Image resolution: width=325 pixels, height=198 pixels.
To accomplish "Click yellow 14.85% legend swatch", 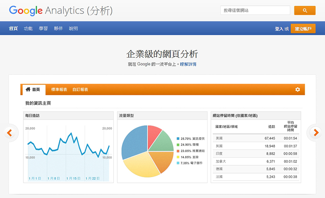I will [x=178, y=157].
